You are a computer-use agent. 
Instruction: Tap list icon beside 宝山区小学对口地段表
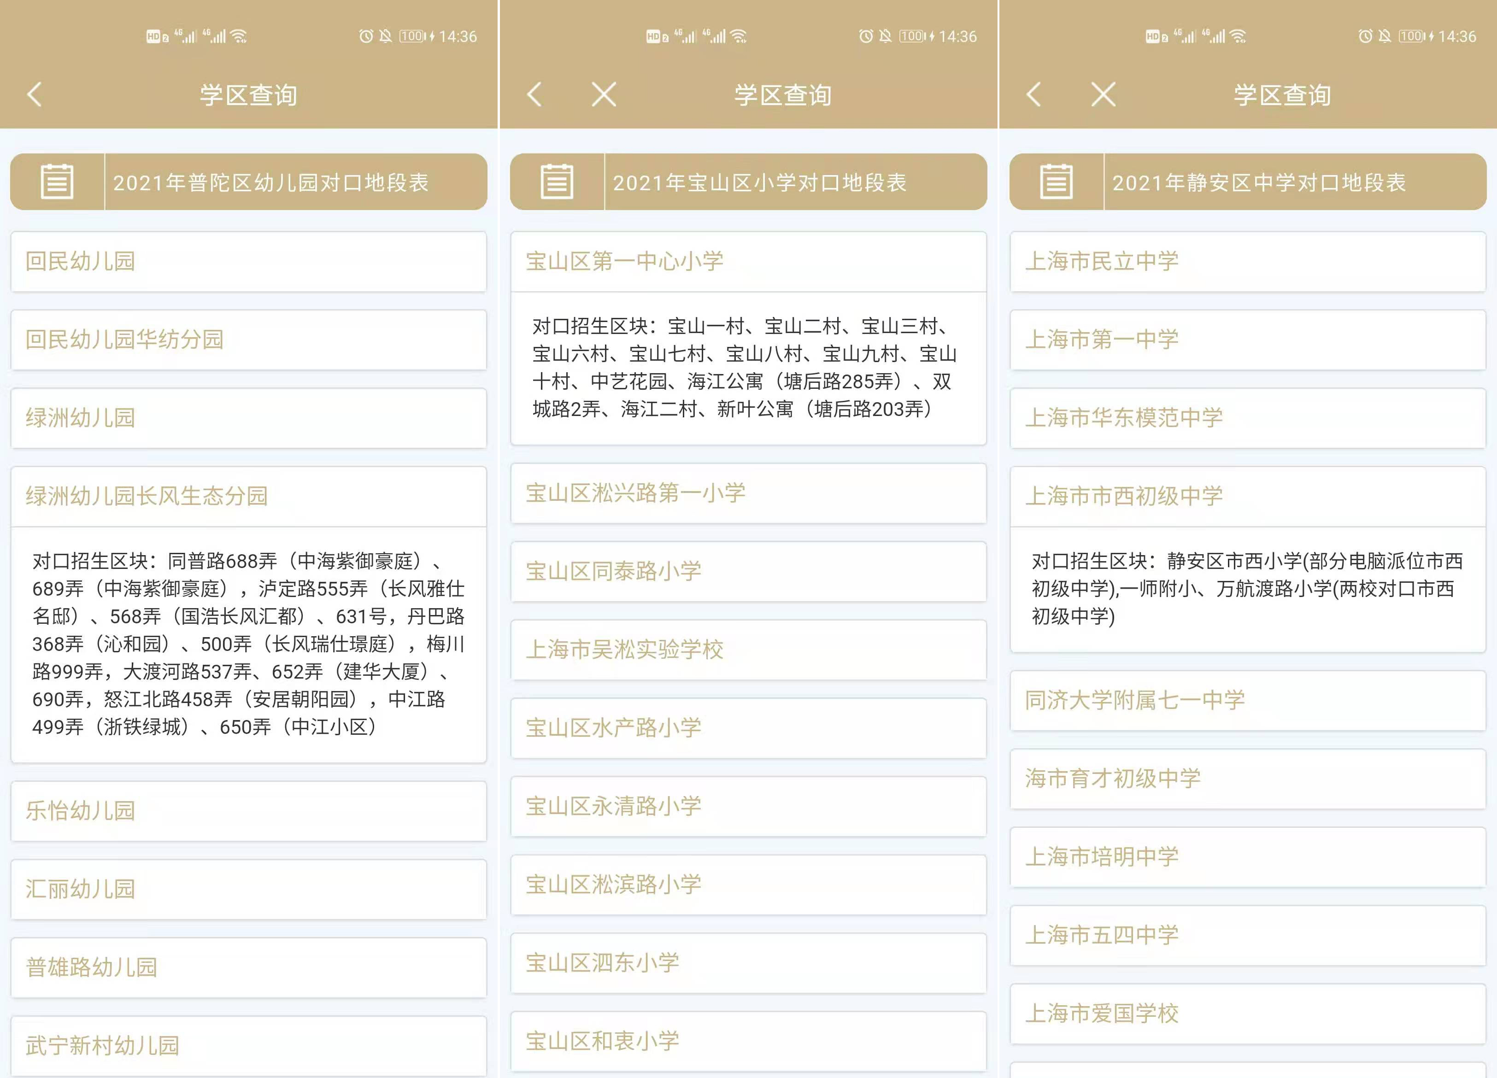coord(557,182)
